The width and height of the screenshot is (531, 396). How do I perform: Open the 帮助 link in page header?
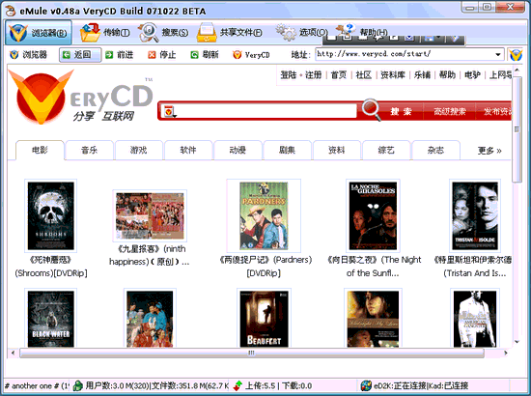447,75
